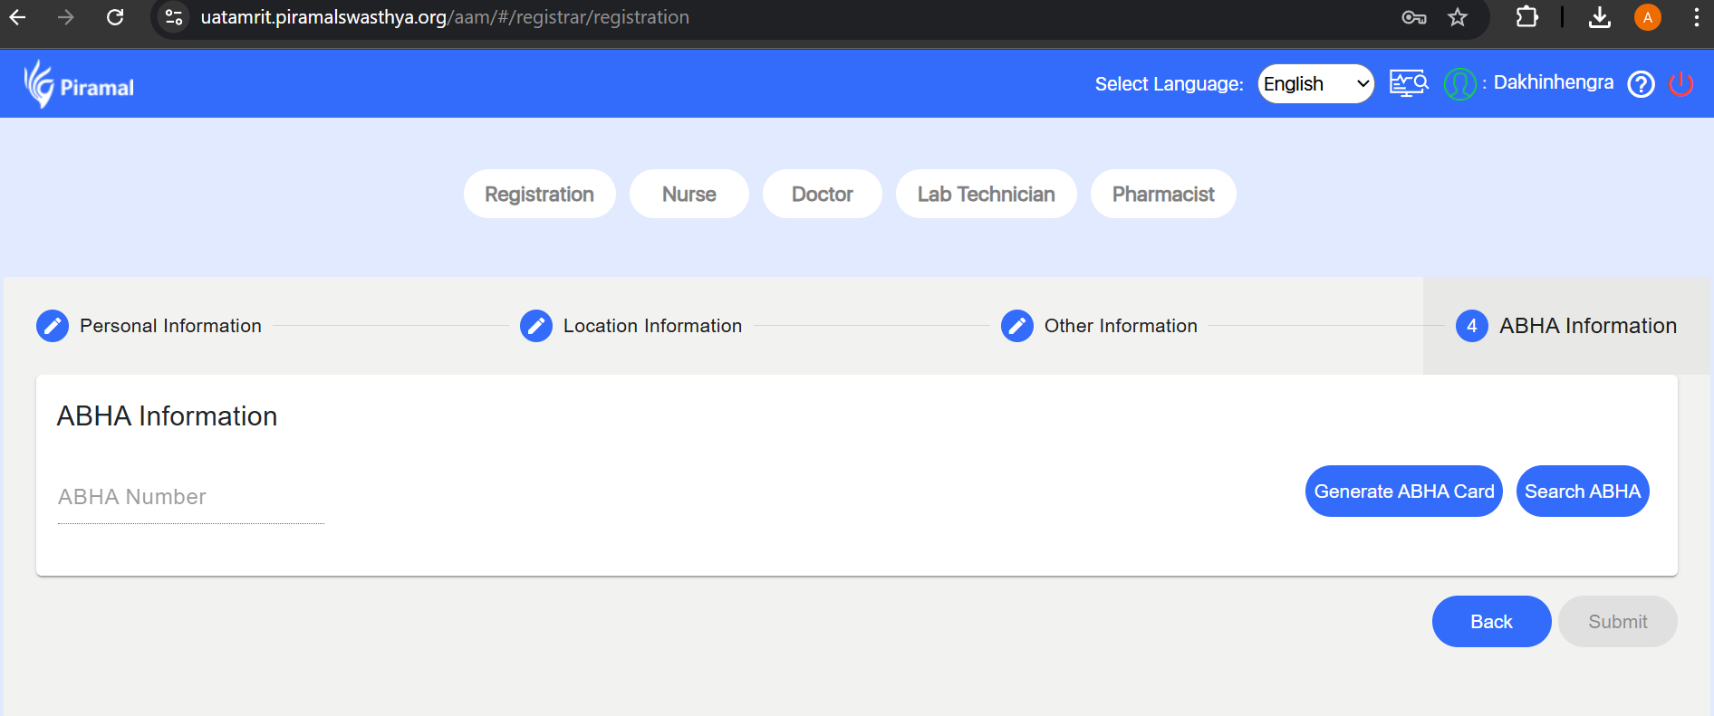Screen dimensions: 1714x716
Task: Focus the ABHA Number input field
Action: pos(190,498)
